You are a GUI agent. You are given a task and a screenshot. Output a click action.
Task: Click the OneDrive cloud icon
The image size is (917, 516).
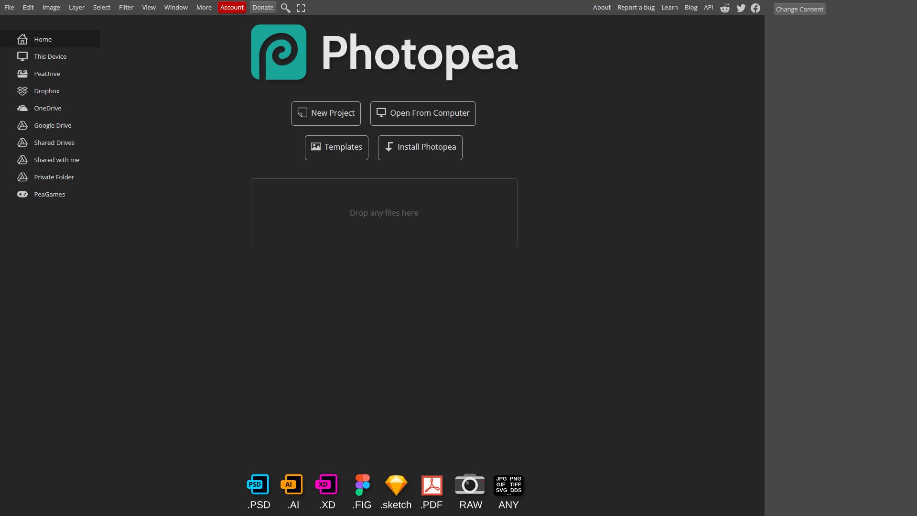[22, 108]
